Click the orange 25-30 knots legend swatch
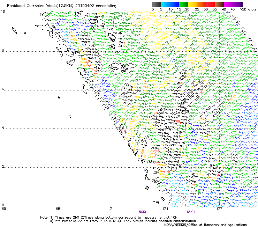The height and width of the screenshot is (227, 258). (x=202, y=4)
